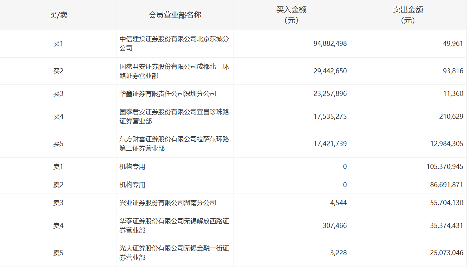Screen dimensions: 468x268
Task: Select 华鑫证券有限责任公司深圳分公司
Action: coord(168,94)
